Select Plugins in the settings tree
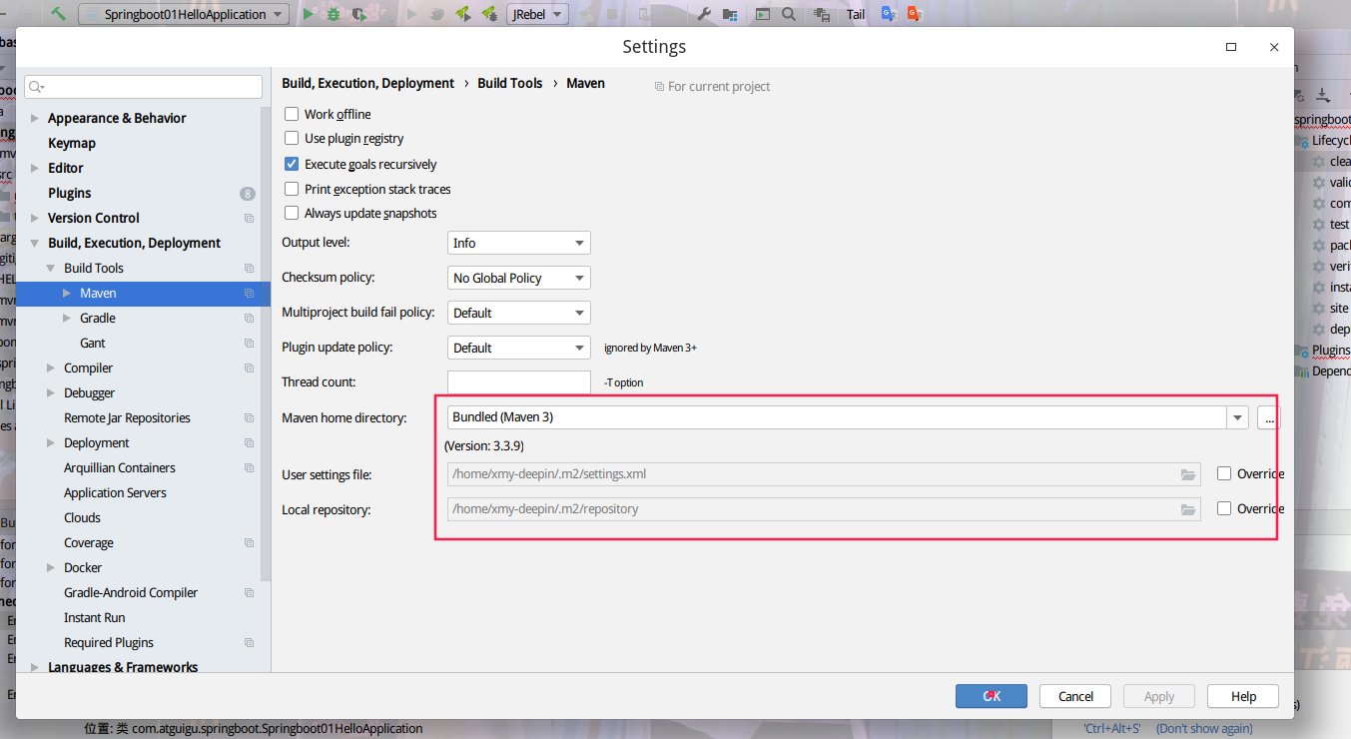This screenshot has height=739, width=1351. pos(69,193)
